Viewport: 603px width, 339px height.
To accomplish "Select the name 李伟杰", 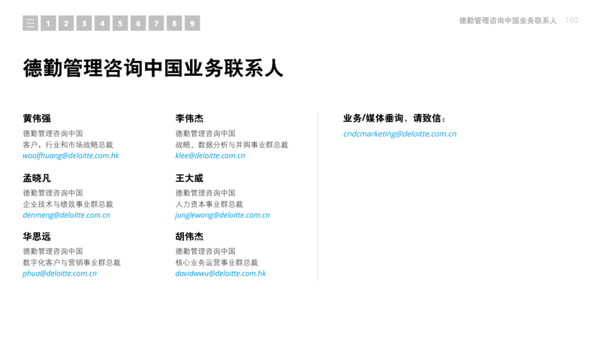I will click(x=189, y=119).
